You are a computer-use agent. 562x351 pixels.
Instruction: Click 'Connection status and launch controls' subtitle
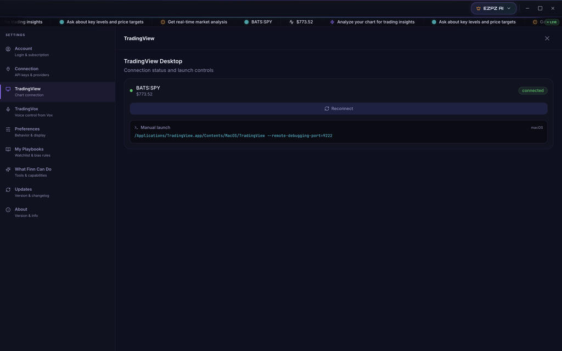pos(168,70)
